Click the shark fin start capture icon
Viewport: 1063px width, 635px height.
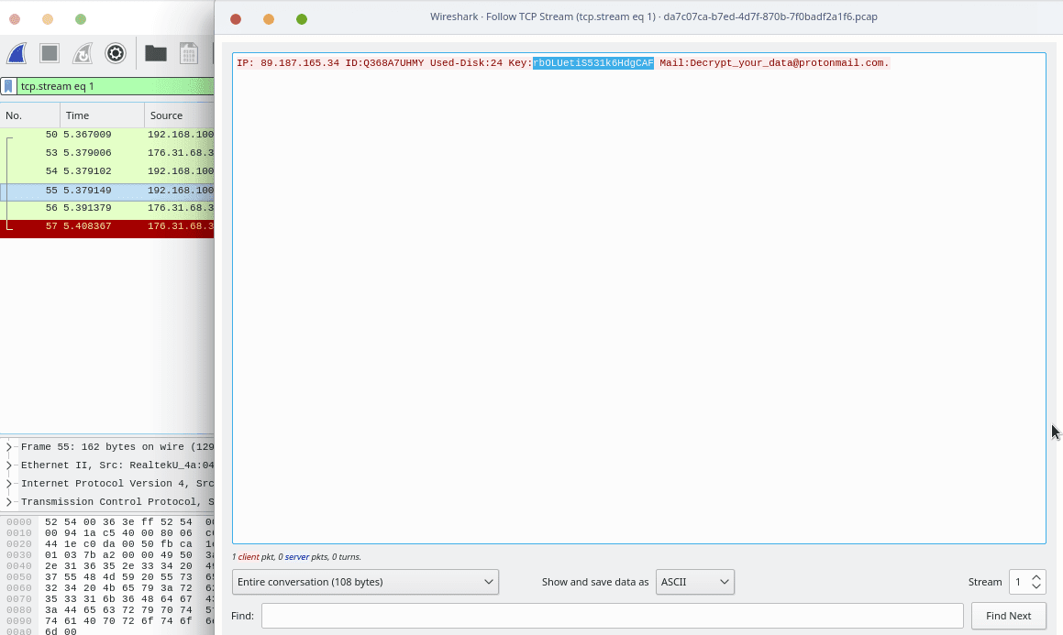[17, 53]
